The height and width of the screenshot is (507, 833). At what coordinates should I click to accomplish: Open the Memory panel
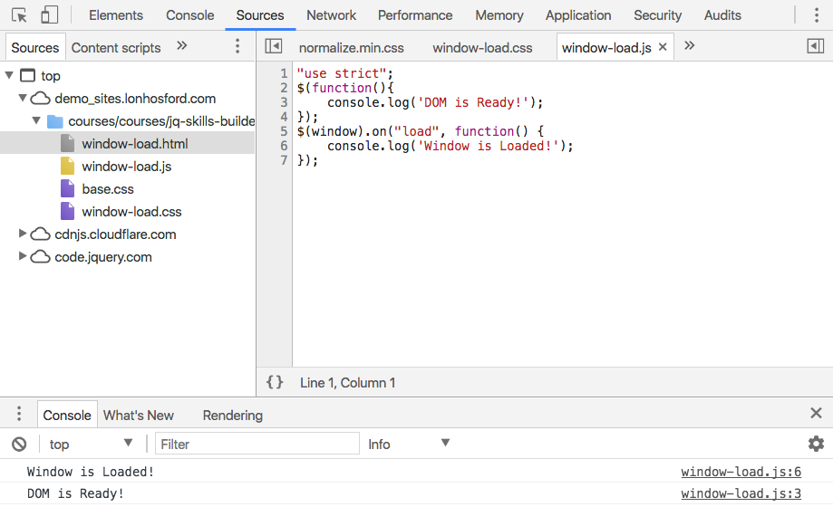click(499, 15)
